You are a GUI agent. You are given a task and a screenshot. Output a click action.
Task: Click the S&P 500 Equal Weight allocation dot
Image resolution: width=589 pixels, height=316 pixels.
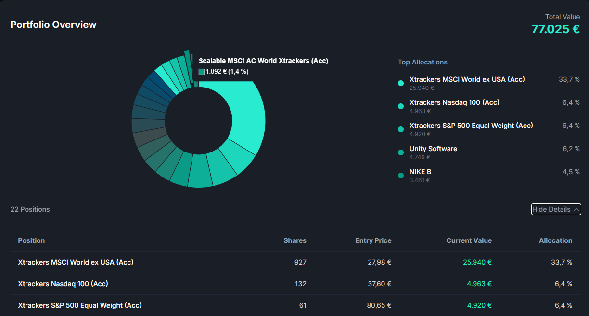pyautogui.click(x=400, y=129)
